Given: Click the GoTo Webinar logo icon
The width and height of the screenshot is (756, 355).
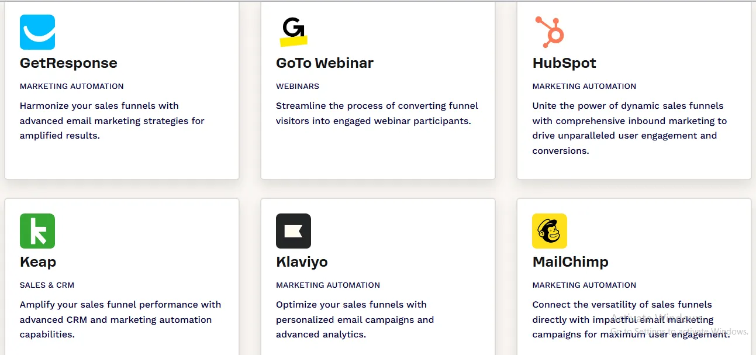Looking at the screenshot, I should (293, 32).
